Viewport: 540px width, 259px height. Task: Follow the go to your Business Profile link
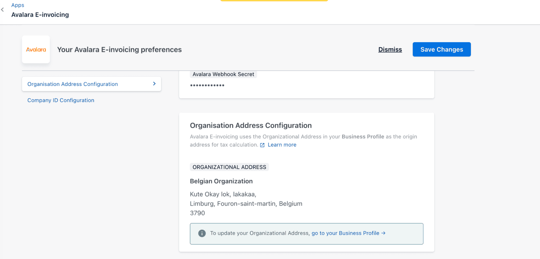[345, 233]
